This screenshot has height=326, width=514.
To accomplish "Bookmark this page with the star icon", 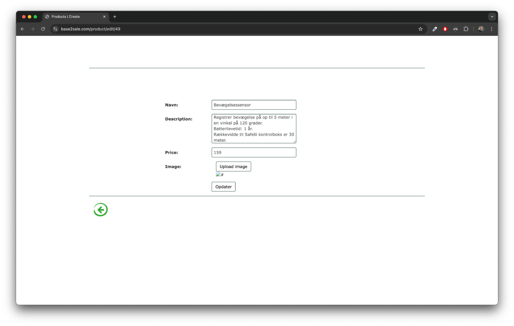I will 420,29.
